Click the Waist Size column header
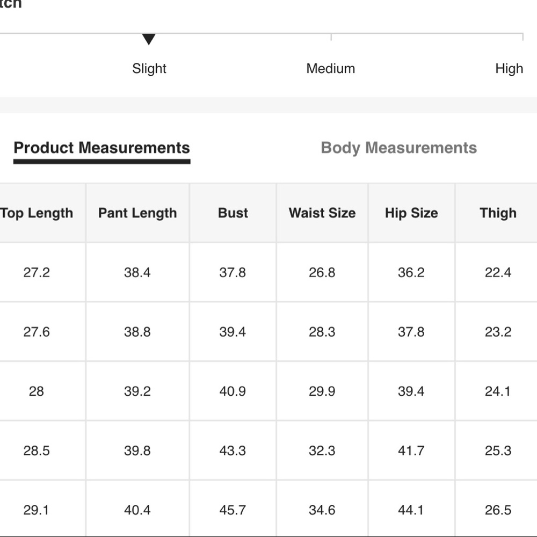The height and width of the screenshot is (537, 537). (x=322, y=213)
